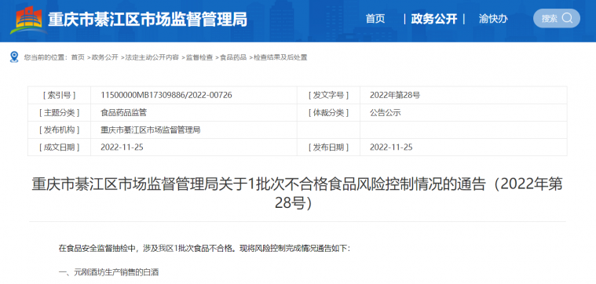
Task: Open the 搜索 search box
Action: pyautogui.click(x=557, y=18)
